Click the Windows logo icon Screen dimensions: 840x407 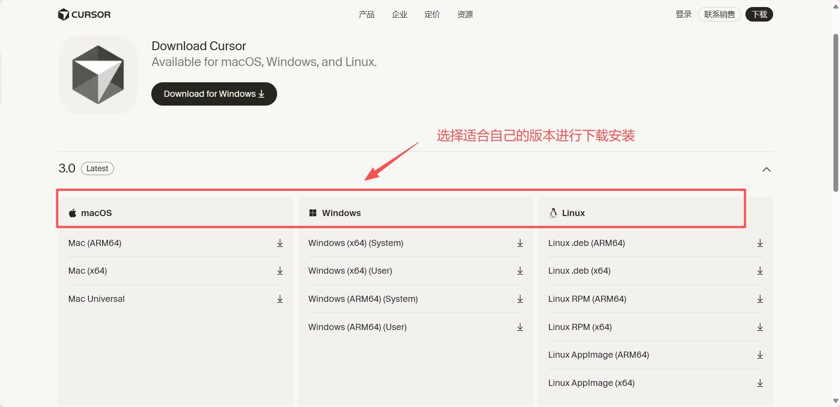coord(313,213)
